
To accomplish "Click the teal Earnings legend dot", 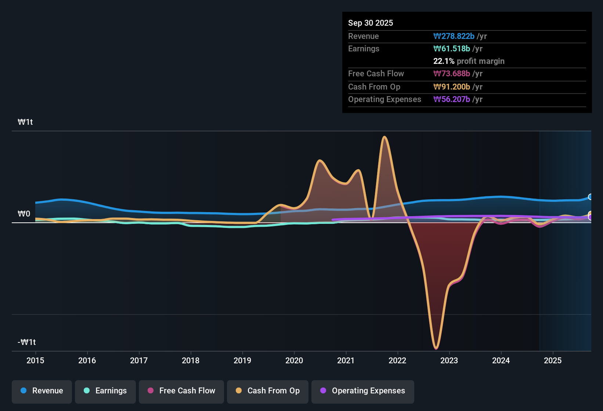I will click(x=86, y=391).
